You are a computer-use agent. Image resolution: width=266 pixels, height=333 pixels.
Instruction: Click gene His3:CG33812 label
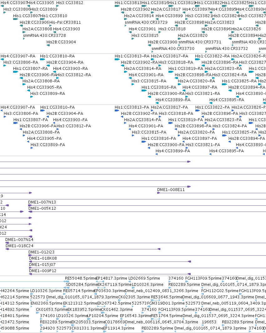click(x=70, y=3)
